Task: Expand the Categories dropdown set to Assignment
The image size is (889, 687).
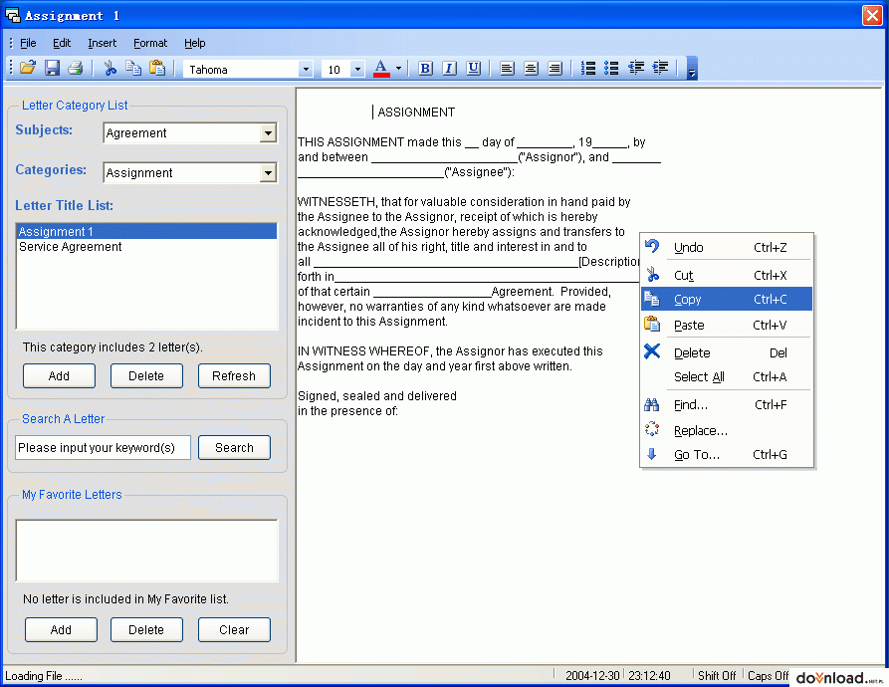Action: pos(268,173)
